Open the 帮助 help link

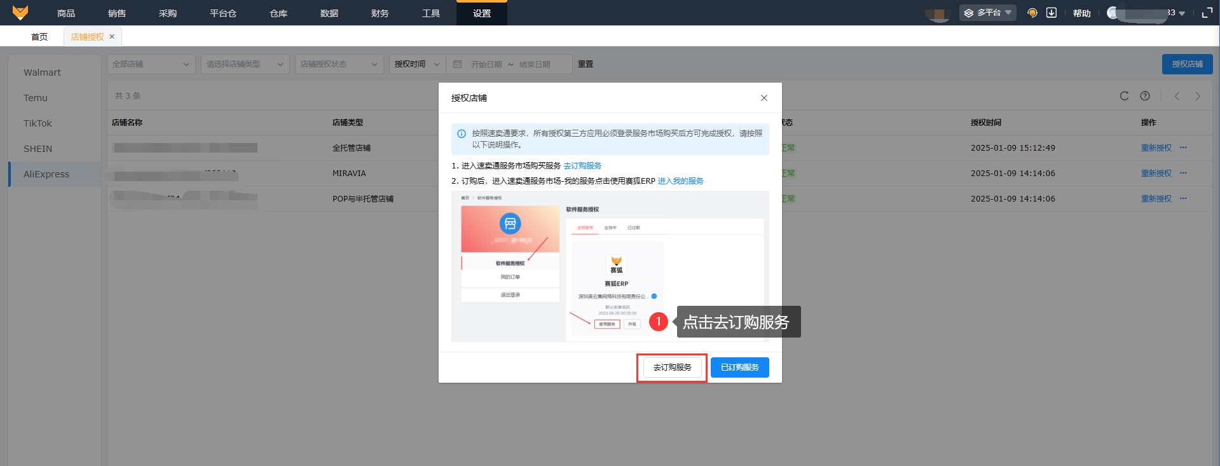tap(1082, 13)
